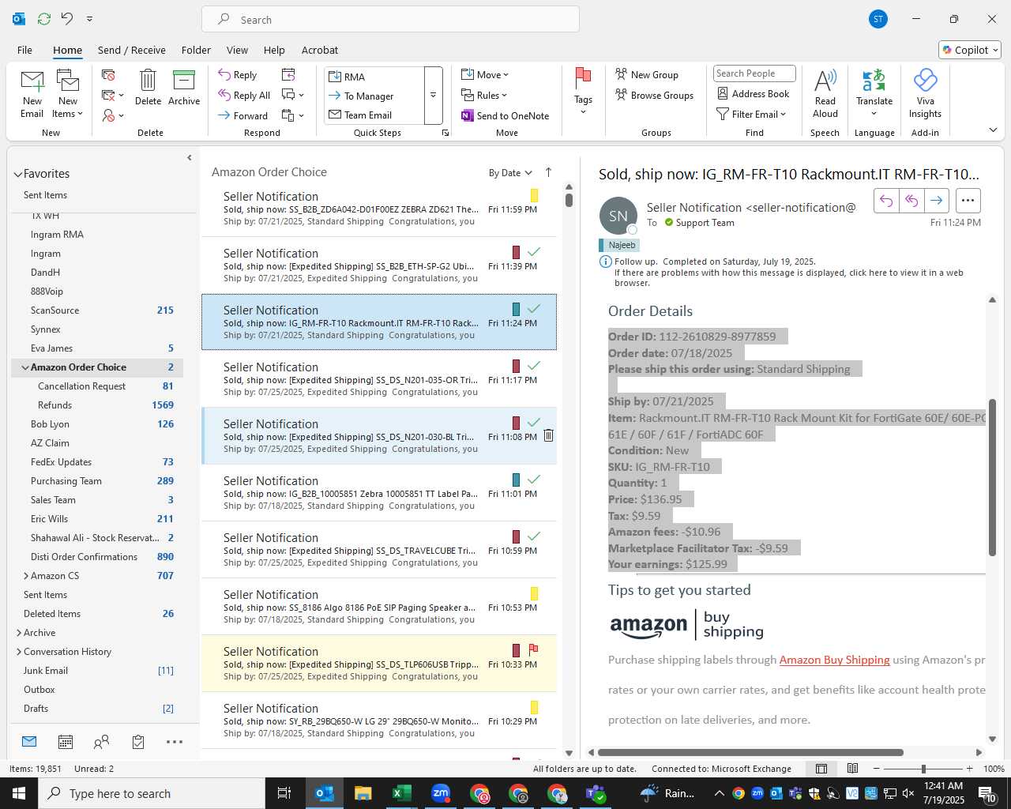
Task: Expand the Amazon CS folder
Action: pyautogui.click(x=26, y=576)
